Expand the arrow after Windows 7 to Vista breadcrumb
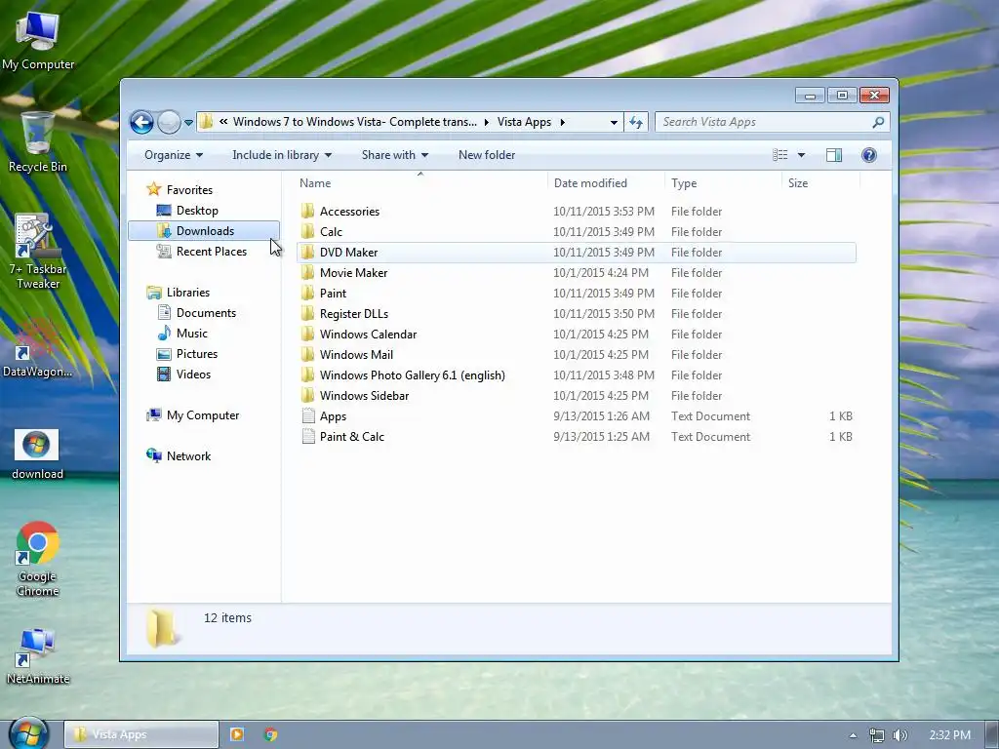Screen dimensions: 999x749 click(486, 122)
